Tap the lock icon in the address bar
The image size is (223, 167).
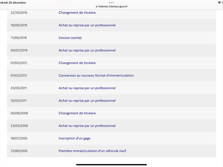96,6
